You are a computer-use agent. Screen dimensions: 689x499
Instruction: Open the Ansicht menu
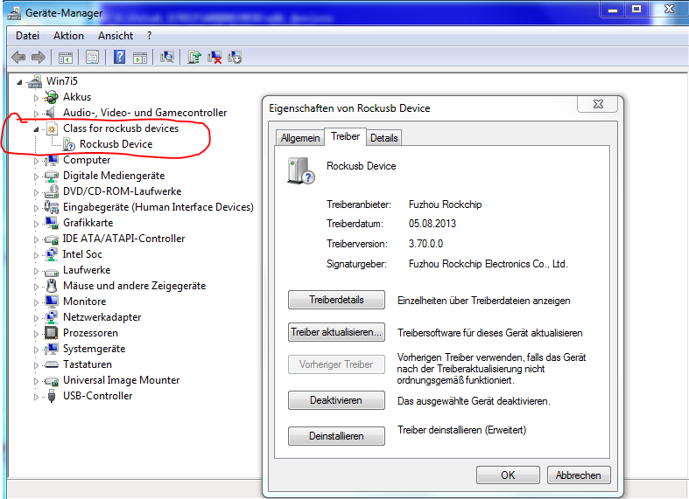tap(116, 36)
